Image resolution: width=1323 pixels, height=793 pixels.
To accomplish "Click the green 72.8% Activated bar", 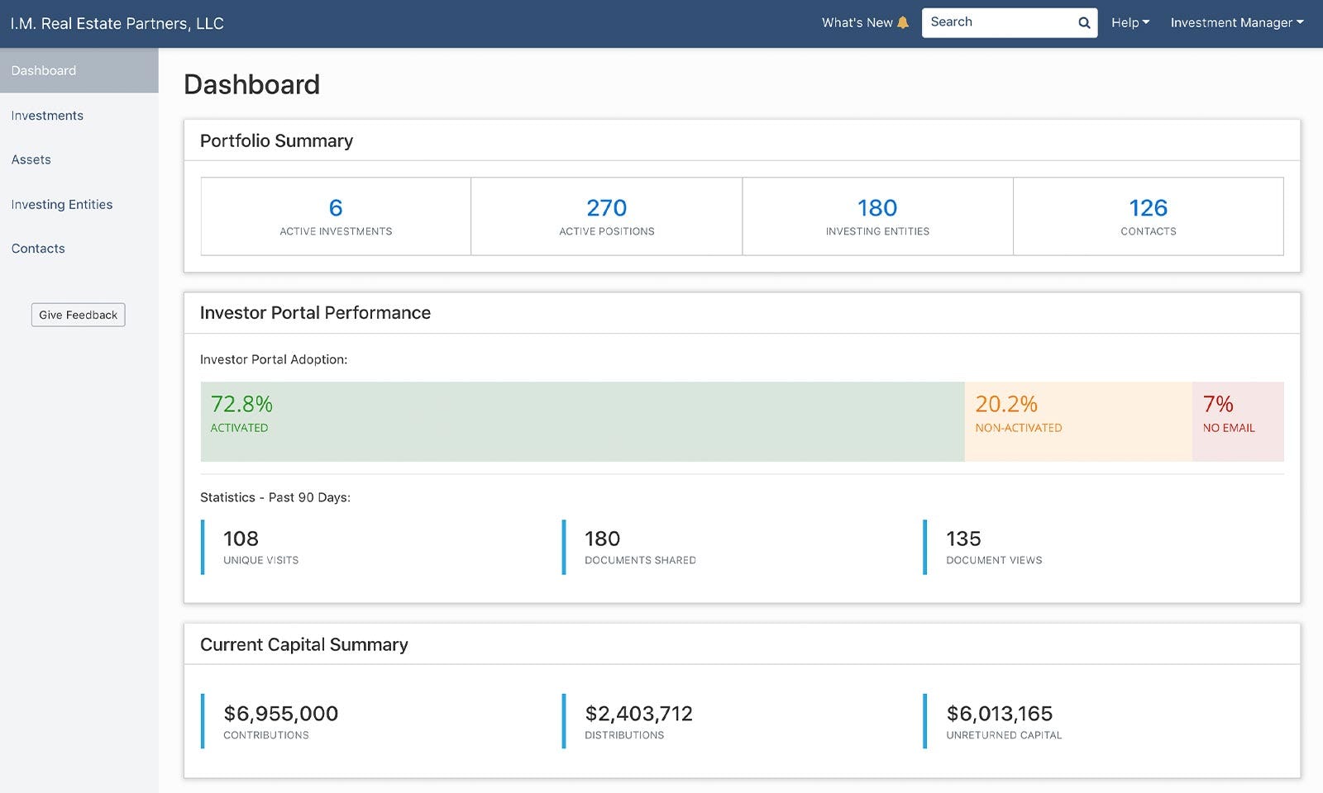I will 582,421.
